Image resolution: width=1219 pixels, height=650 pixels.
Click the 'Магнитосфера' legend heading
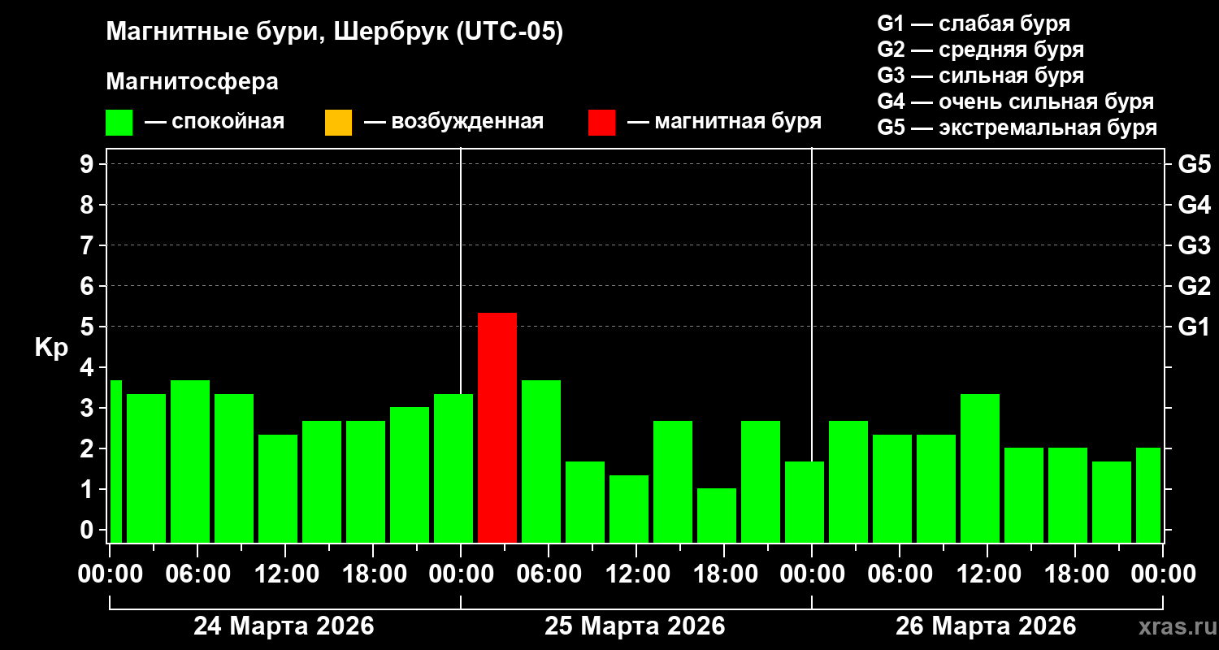point(193,82)
